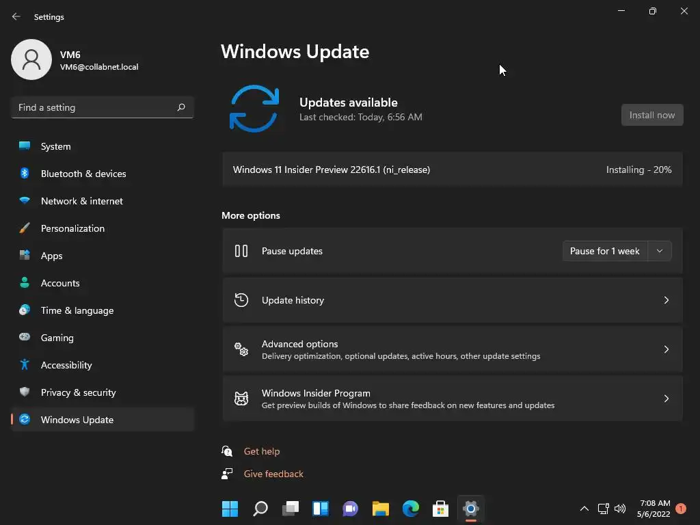
Task: Click the Install now button
Action: 651,115
